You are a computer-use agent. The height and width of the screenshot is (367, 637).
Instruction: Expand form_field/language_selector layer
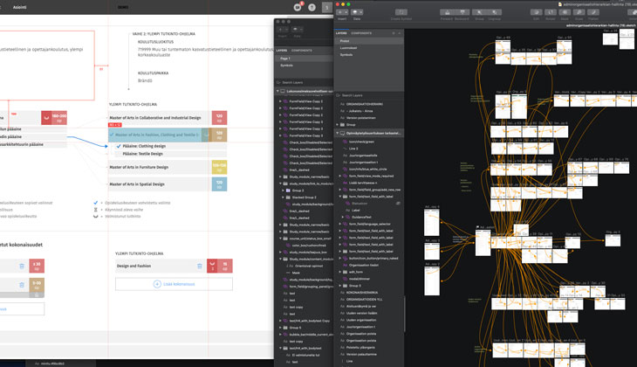[x=340, y=225]
